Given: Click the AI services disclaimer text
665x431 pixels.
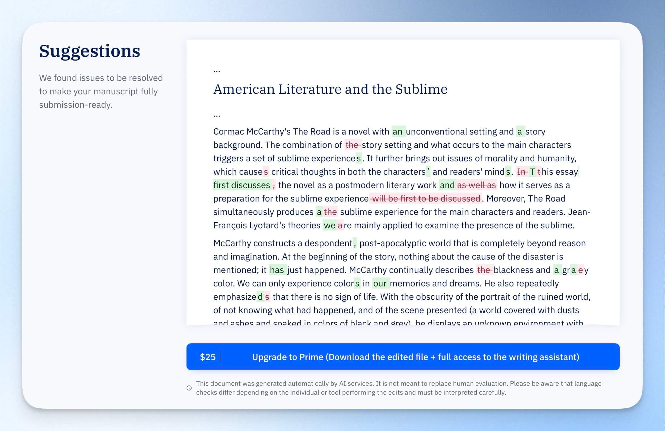Looking at the screenshot, I should point(399,388).
